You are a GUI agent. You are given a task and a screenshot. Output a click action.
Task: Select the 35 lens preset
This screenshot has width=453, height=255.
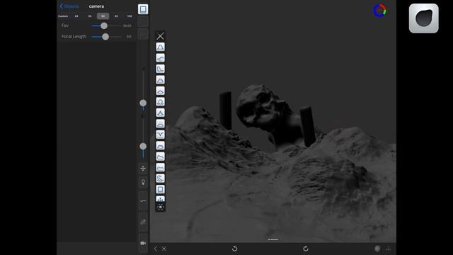pyautogui.click(x=90, y=16)
